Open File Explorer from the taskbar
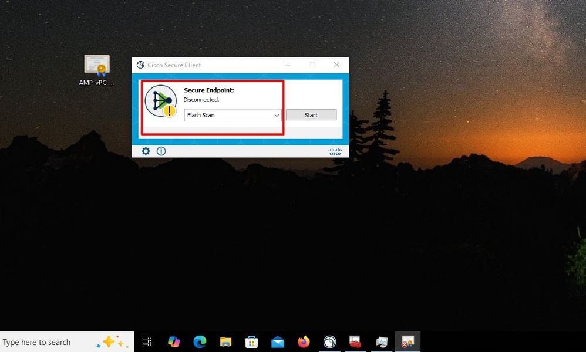 coord(225,341)
